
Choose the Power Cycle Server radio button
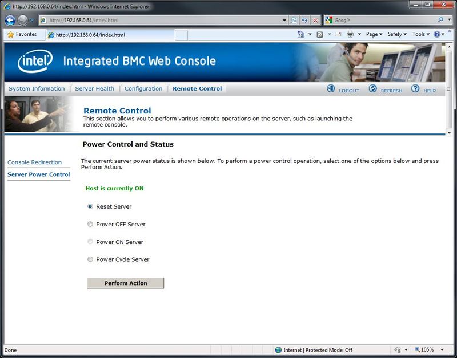[90, 259]
